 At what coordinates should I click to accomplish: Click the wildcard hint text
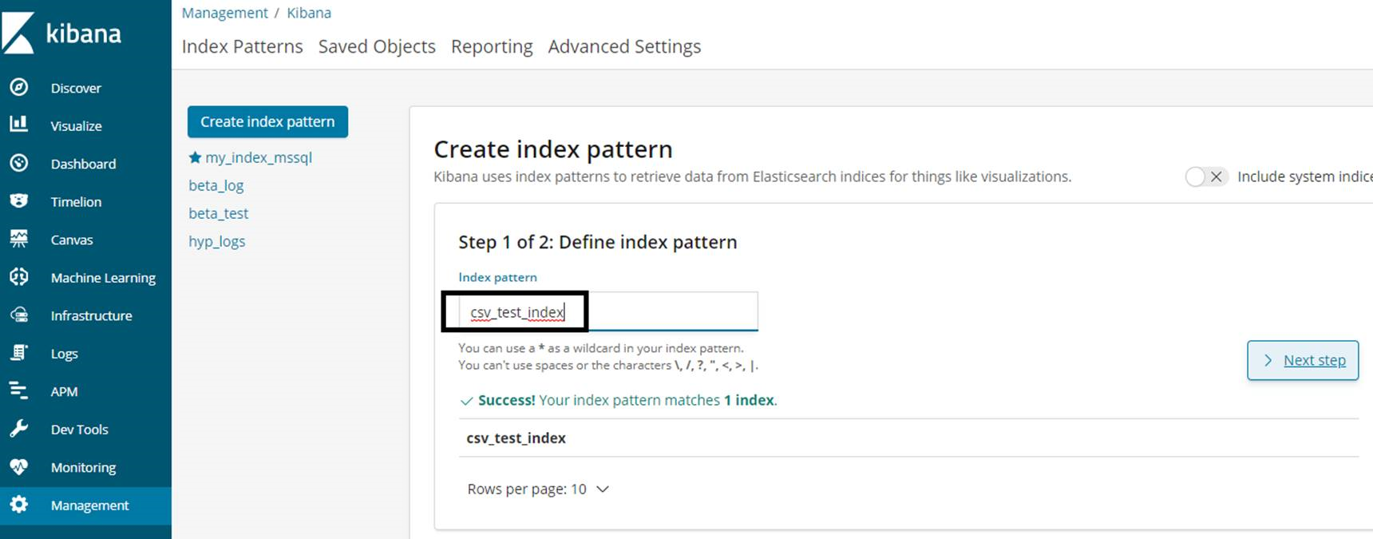click(601, 348)
